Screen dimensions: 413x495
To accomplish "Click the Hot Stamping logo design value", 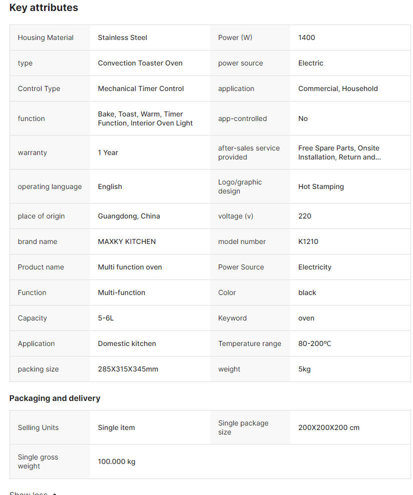I will pyautogui.click(x=321, y=186).
